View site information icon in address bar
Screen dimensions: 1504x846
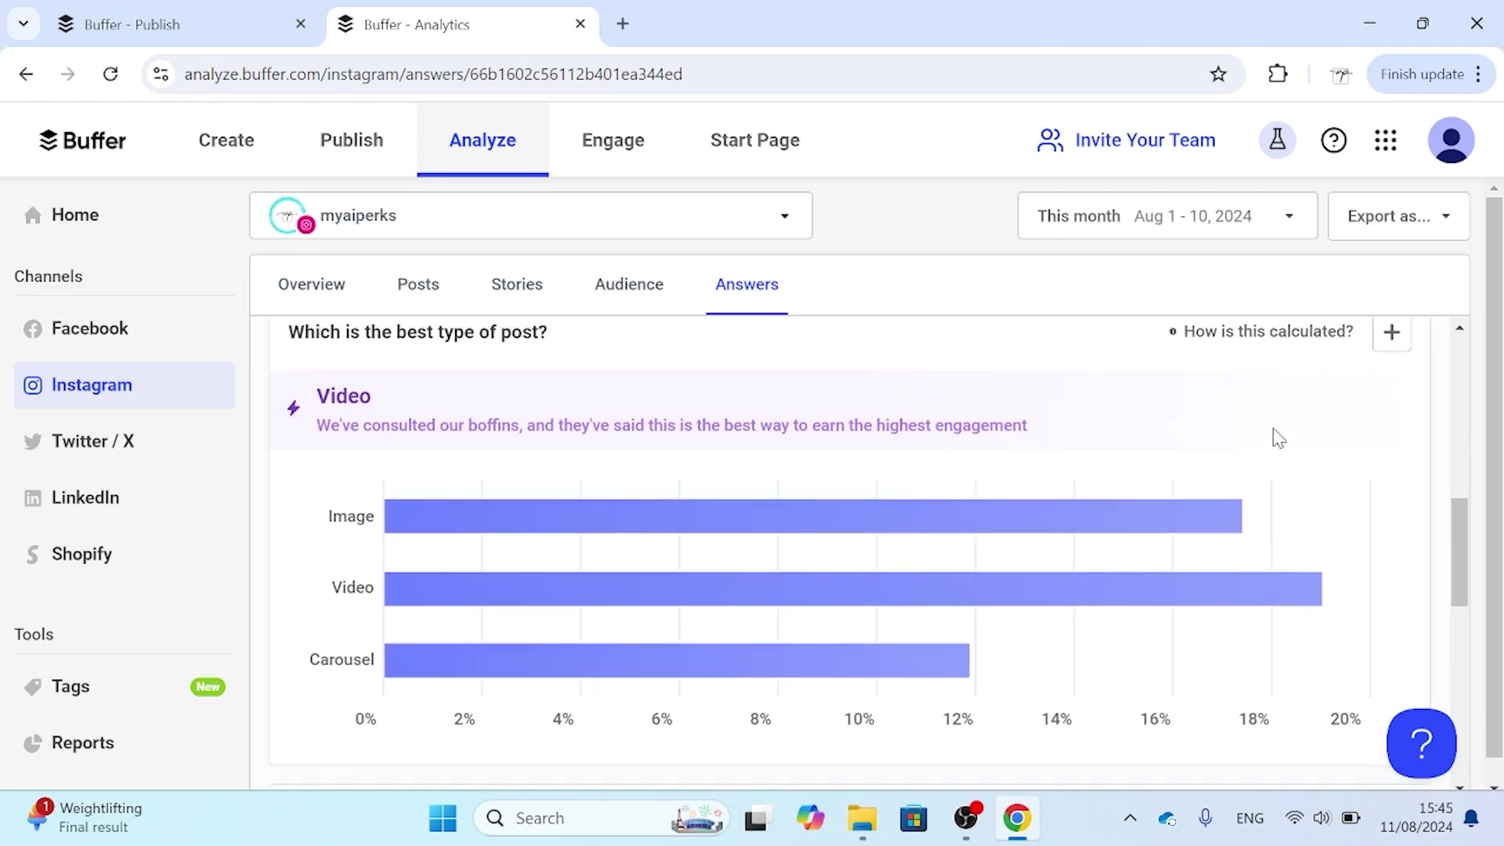click(161, 74)
